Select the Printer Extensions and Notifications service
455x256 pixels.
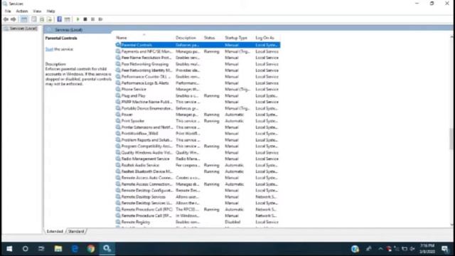198,127
